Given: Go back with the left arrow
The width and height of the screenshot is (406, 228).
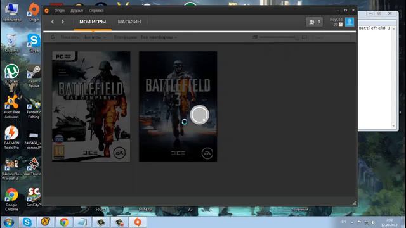Looking at the screenshot, I should (x=53, y=22).
